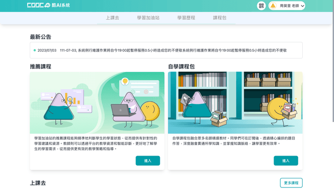Expand the 周莫里 老師 account dropdown arrow
The width and height of the screenshot is (334, 191).
point(303,6)
